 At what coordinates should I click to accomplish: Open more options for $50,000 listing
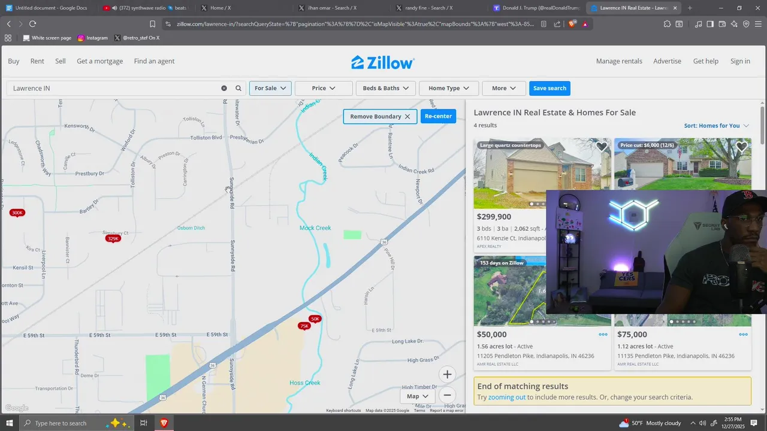tap(603, 335)
